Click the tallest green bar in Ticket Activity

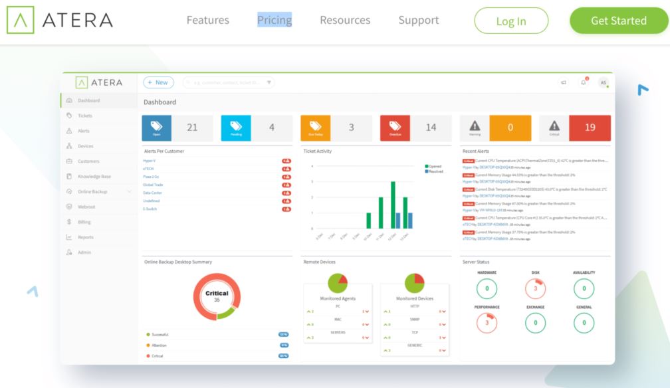click(x=393, y=205)
